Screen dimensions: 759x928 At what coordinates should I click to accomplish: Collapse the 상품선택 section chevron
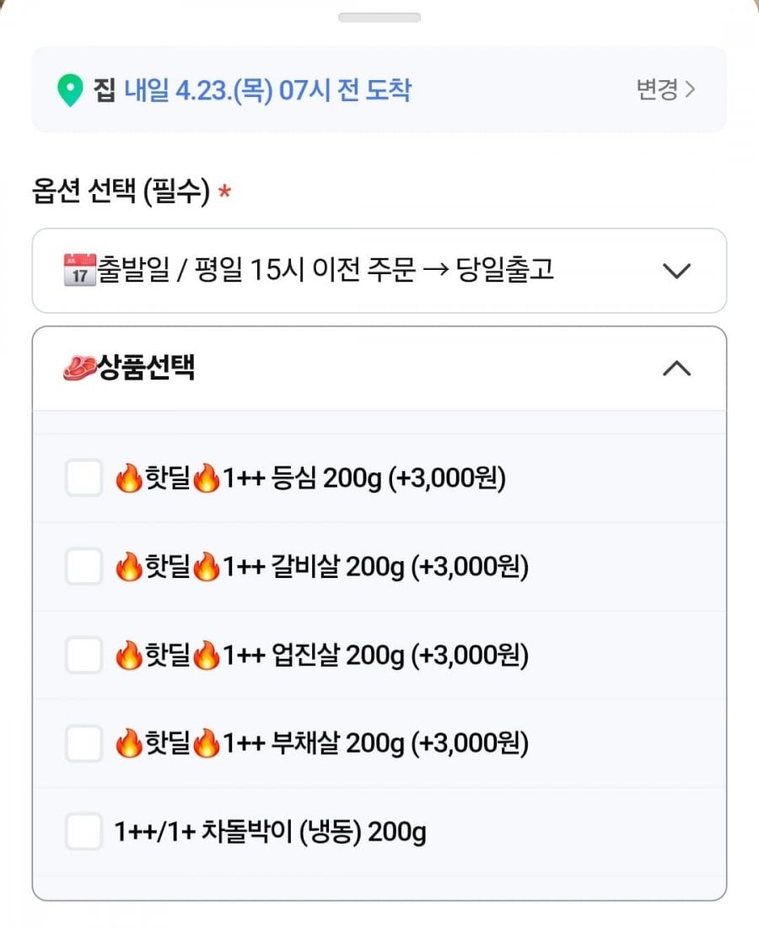(676, 369)
